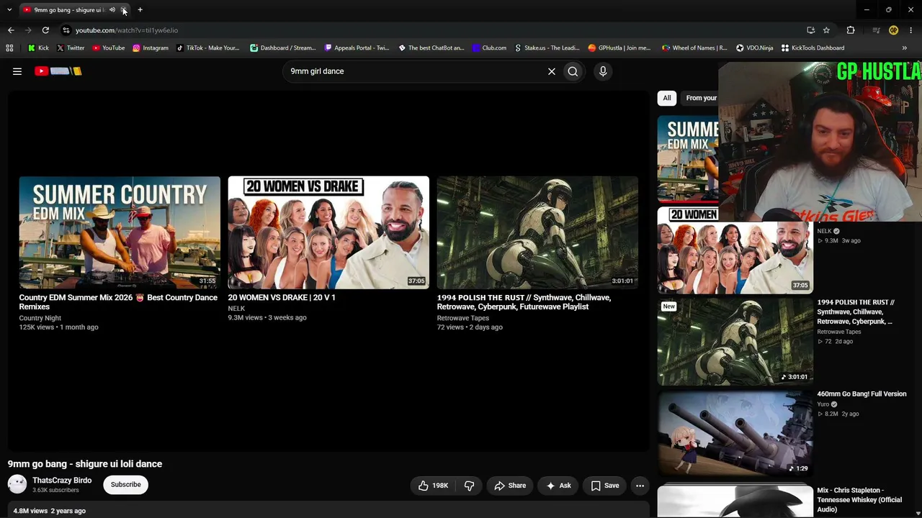
Task: Like the video with the thumbs-up button
Action: (433, 486)
